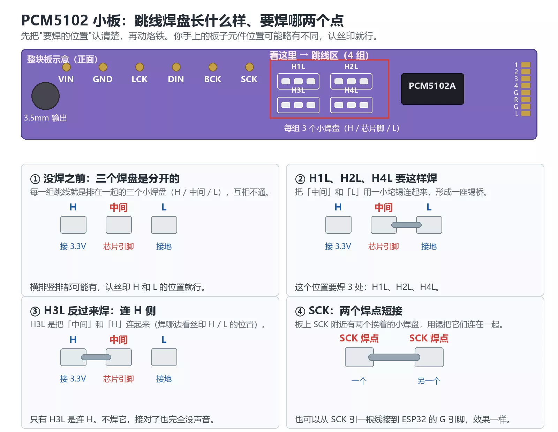The width and height of the screenshot is (558, 432).
Task: Select header pad labeled 3
Action: (x=526, y=78)
